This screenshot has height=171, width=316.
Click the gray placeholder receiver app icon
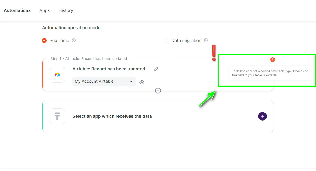click(x=57, y=116)
